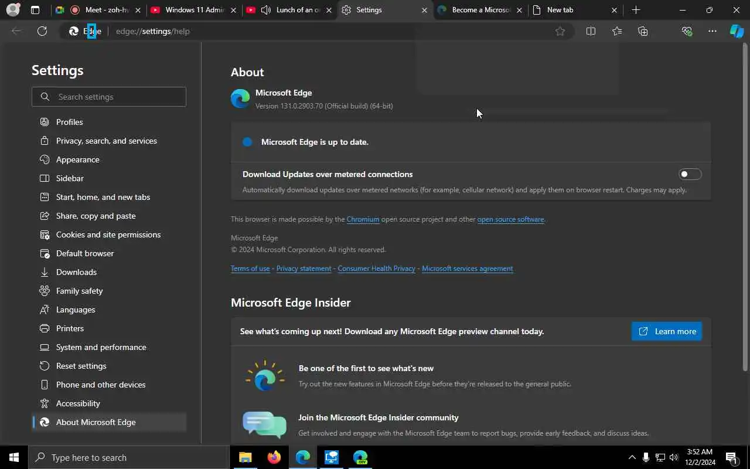Open the open source software link
Viewport: 750px width, 469px height.
point(510,219)
